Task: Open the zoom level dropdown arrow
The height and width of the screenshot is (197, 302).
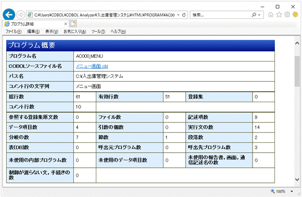Action: click(292, 191)
